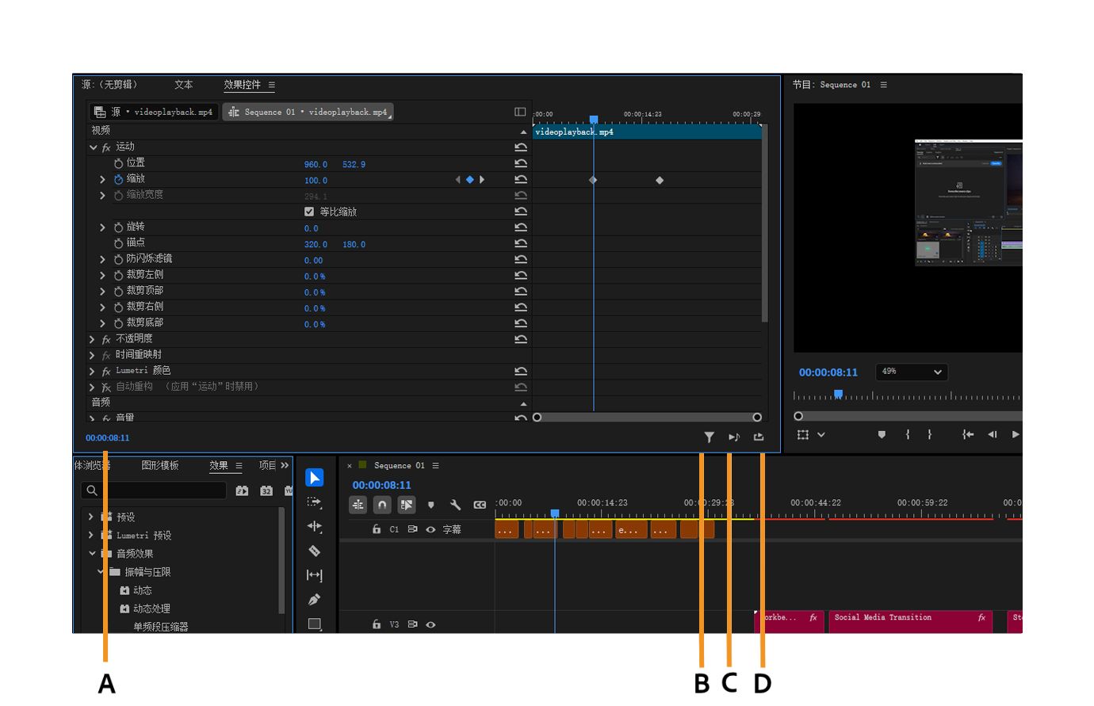The height and width of the screenshot is (706, 1094).
Task: Uncheck the 等比缩放 checkbox
Action: (x=309, y=212)
